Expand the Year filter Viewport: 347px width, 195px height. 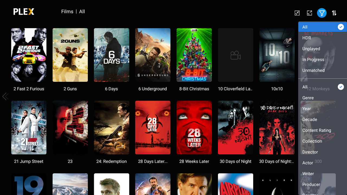[x=323, y=109]
